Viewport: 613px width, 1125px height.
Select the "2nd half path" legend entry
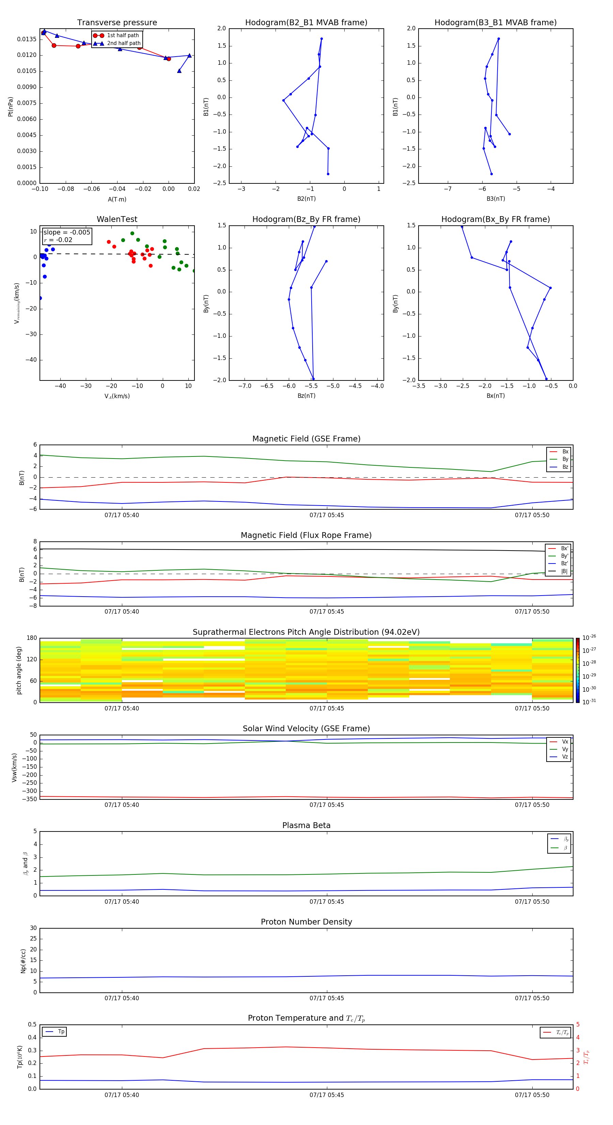pyautogui.click(x=117, y=43)
